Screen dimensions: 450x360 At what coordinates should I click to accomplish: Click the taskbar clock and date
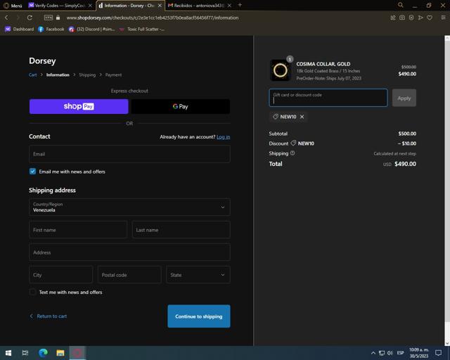pyautogui.click(x=419, y=353)
